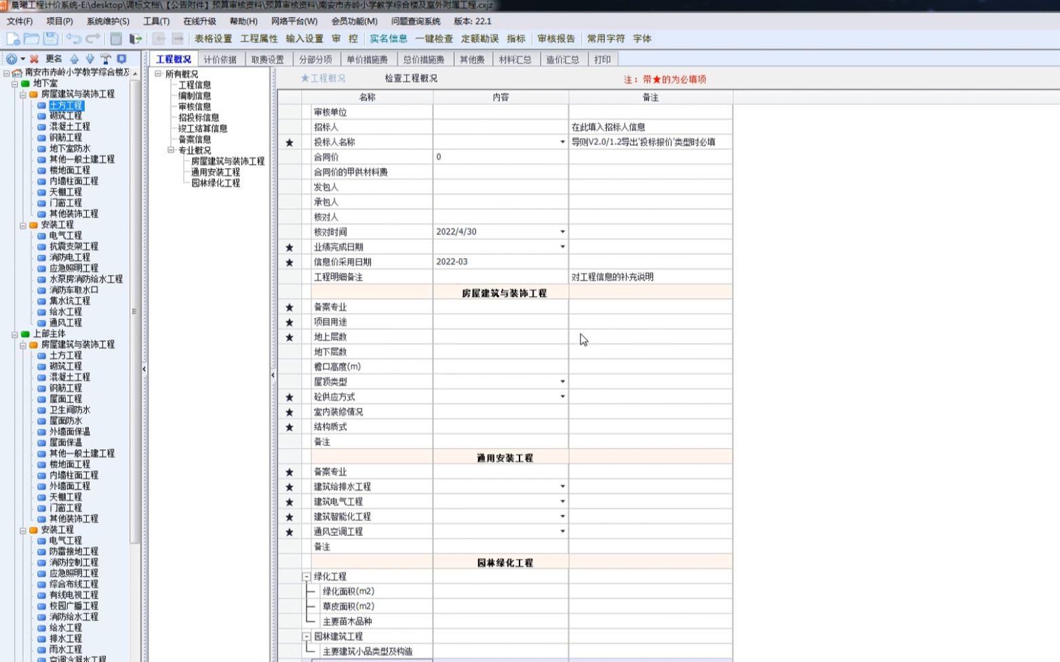Viewport: 1060px width, 662px height.
Task: Click the back navigation arrow icon
Action: 159,39
